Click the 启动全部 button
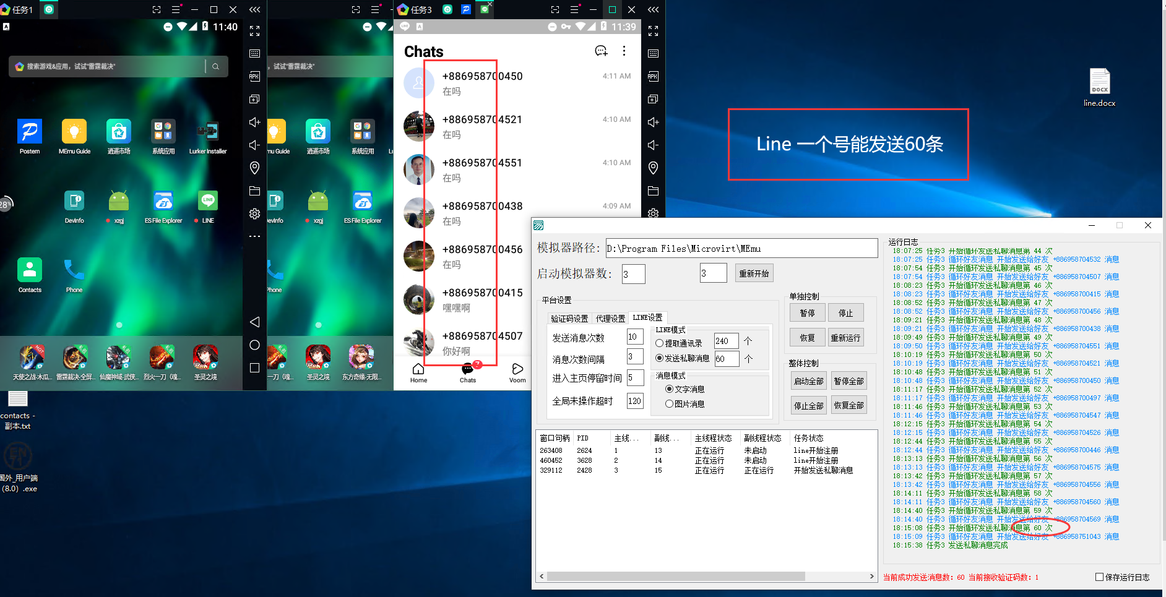The image size is (1166, 597). [x=809, y=380]
